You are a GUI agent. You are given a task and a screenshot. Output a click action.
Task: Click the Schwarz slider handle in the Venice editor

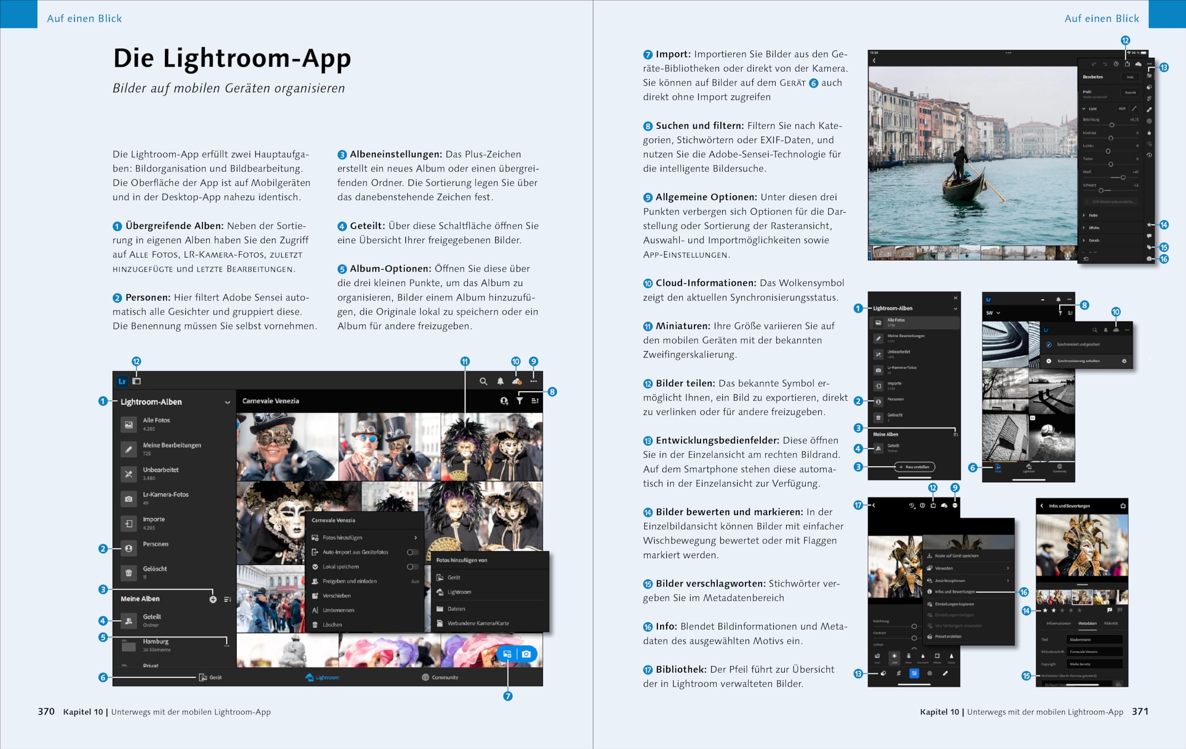click(1101, 190)
